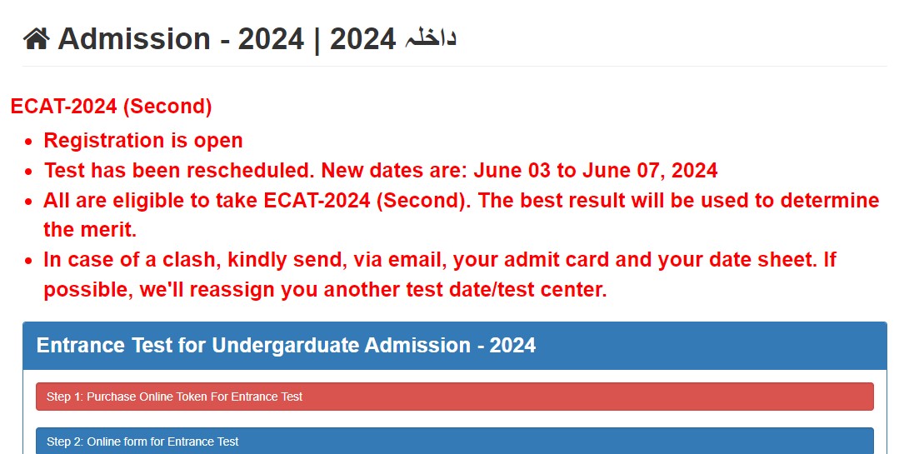Image resolution: width=904 pixels, height=454 pixels.
Task: Click the vertical bar separator in page title
Action: pyautogui.click(x=317, y=40)
